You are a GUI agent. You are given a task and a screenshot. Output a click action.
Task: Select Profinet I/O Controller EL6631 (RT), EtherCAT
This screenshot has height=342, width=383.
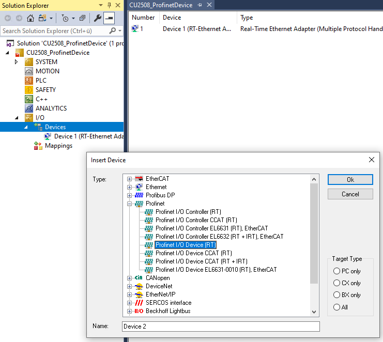[x=212, y=228]
